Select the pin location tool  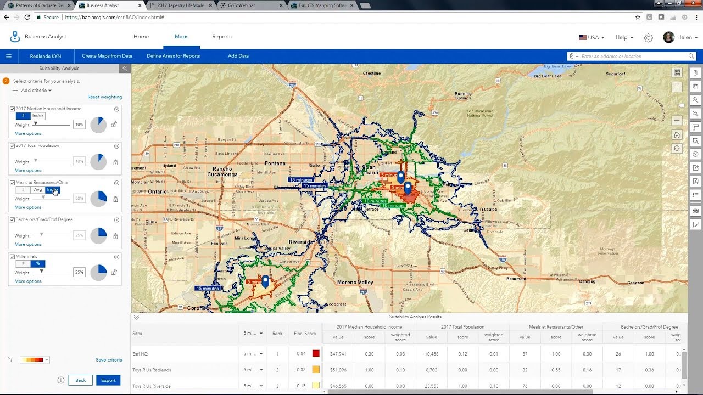coord(695,74)
